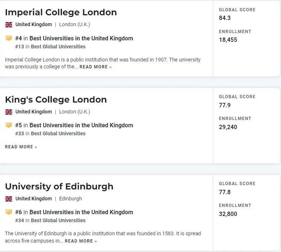Open Best Universities in United Kingdom link at #5
The width and height of the screenshot is (281, 252).
(81, 125)
